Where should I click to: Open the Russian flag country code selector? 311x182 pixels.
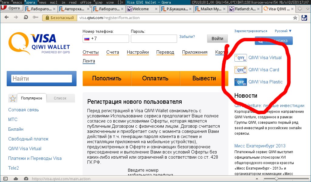pyautogui.click(x=87, y=39)
